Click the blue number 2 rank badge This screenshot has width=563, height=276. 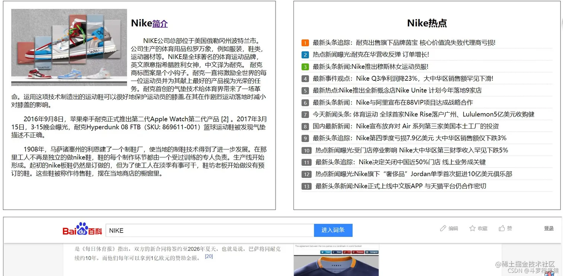[305, 55]
